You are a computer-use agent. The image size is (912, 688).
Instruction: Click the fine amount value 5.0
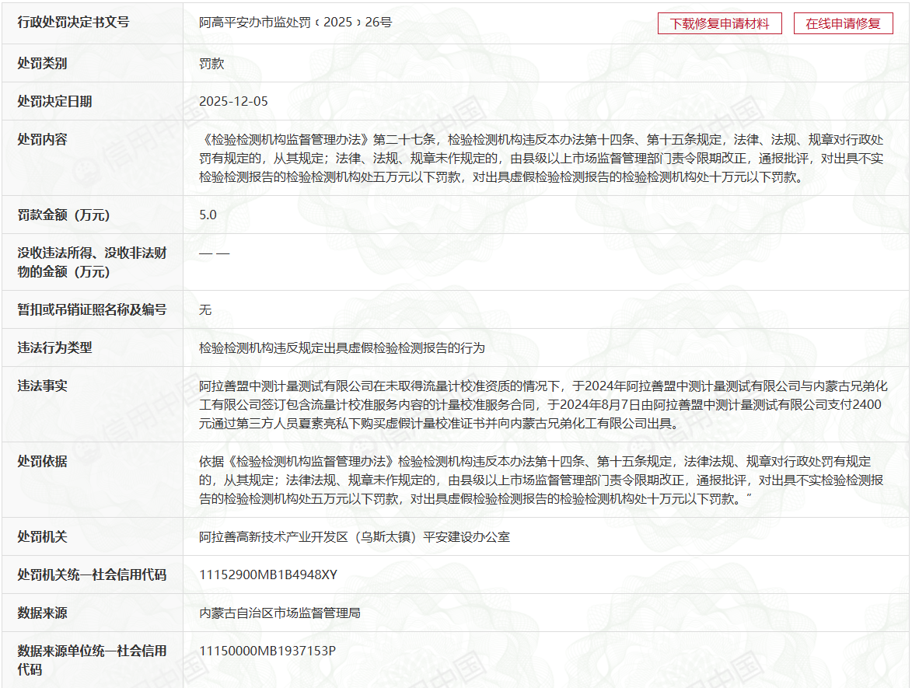(x=208, y=215)
